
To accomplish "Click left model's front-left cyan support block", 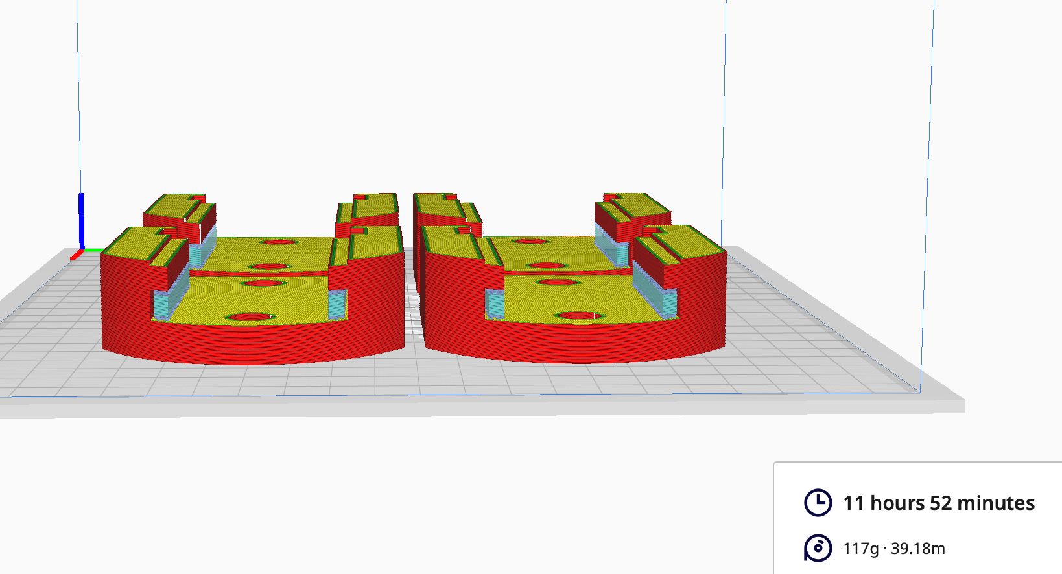I will pyautogui.click(x=161, y=304).
